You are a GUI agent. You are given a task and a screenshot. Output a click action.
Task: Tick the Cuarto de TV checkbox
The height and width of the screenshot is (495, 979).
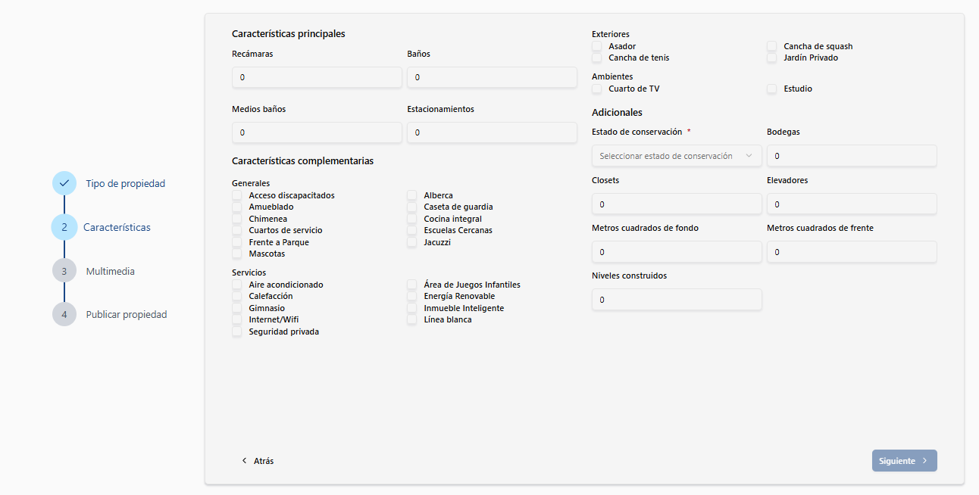(x=597, y=89)
